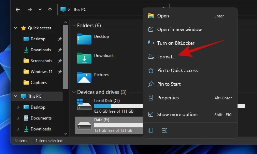
Task: Select Desktop under This PC in sidebar
Action: point(38,107)
